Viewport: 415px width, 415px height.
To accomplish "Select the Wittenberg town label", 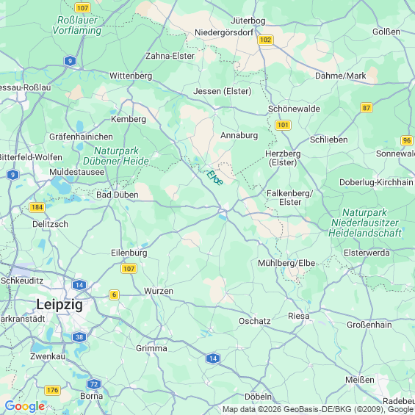I will coord(131,76).
